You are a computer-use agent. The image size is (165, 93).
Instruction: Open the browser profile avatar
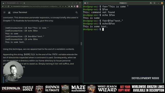click(77, 6)
